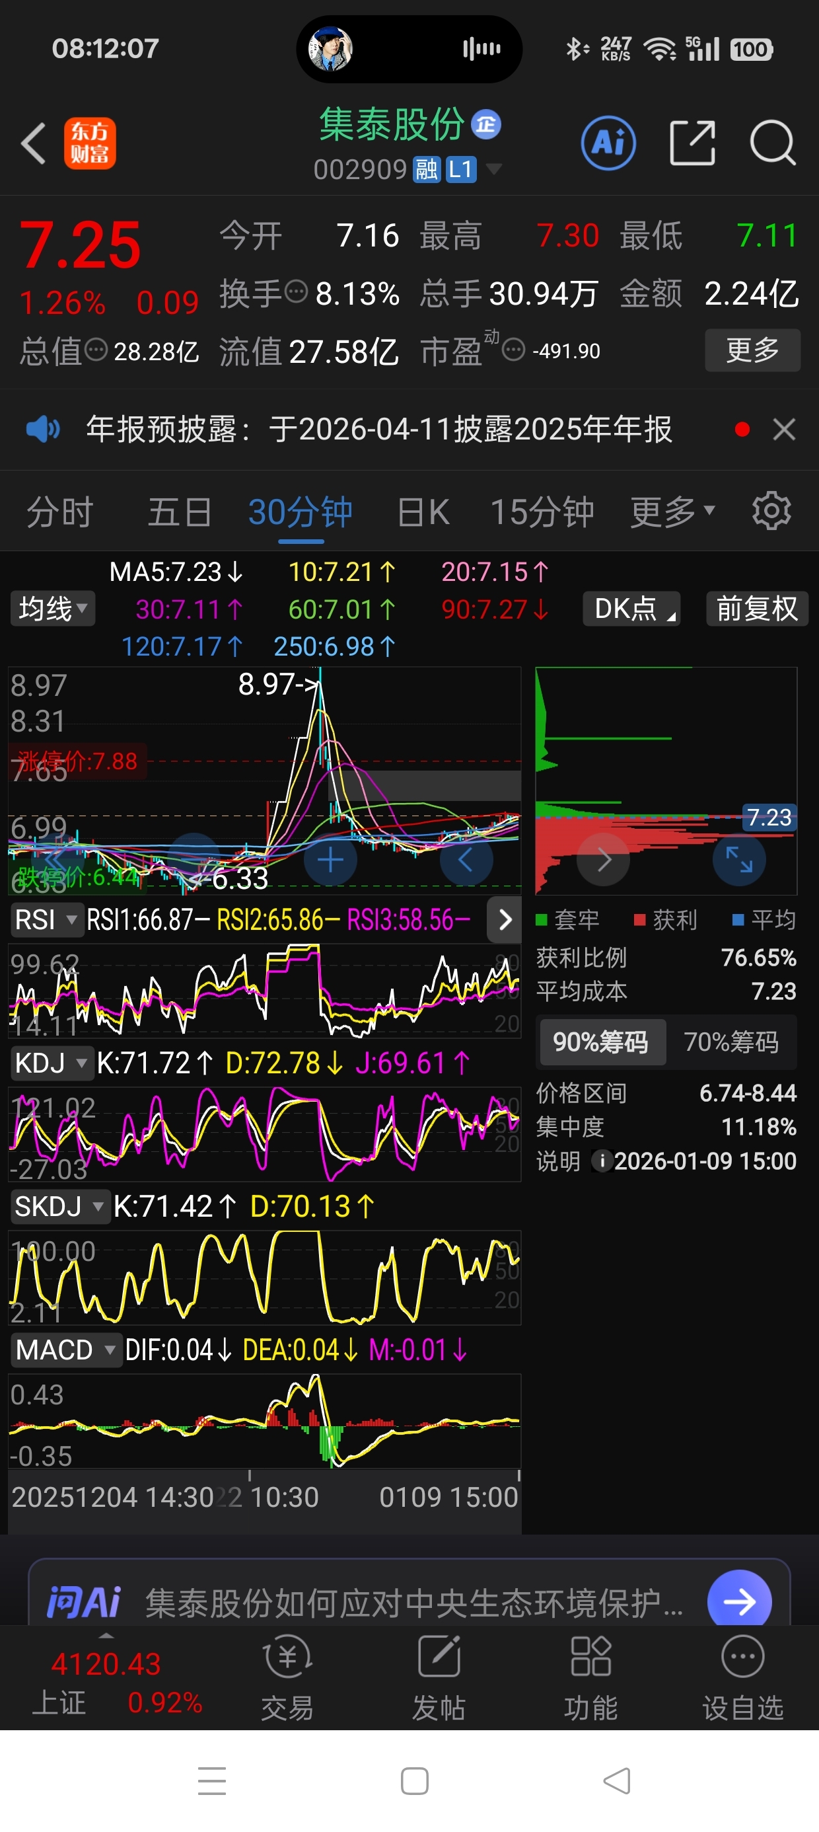Open the SKDJ indicator dropdown

59,1206
